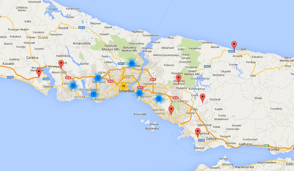Select the Mahmutşevketpaşa label

tap(166, 55)
